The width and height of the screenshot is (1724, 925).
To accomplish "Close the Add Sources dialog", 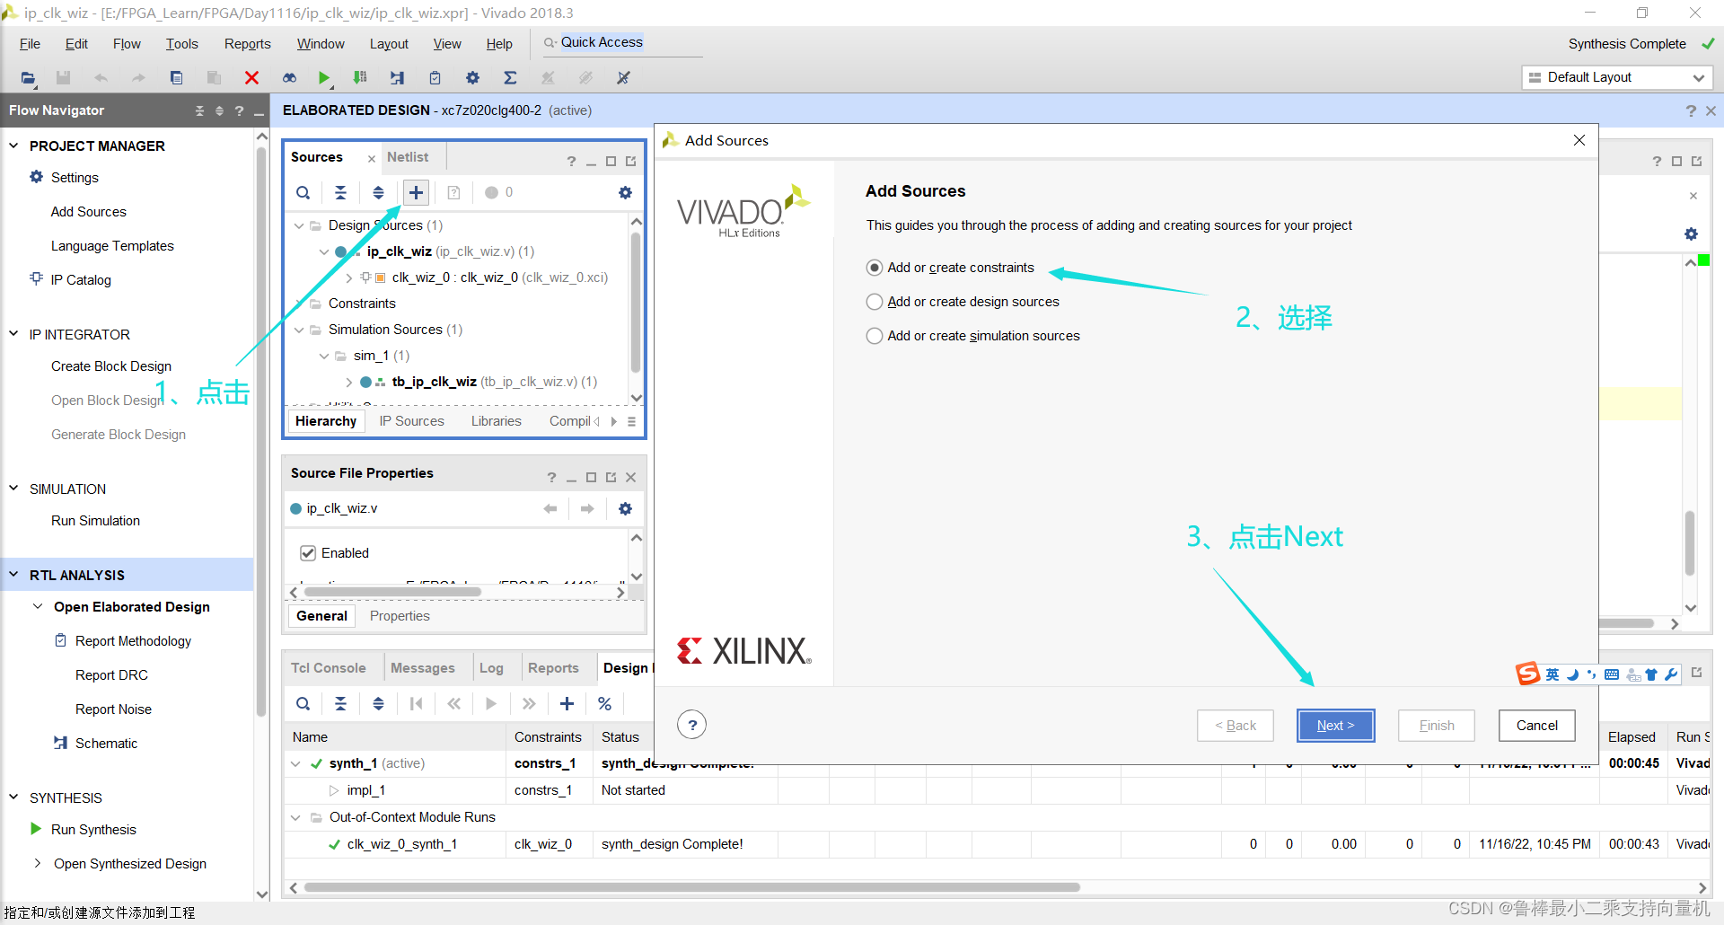I will click(1579, 140).
